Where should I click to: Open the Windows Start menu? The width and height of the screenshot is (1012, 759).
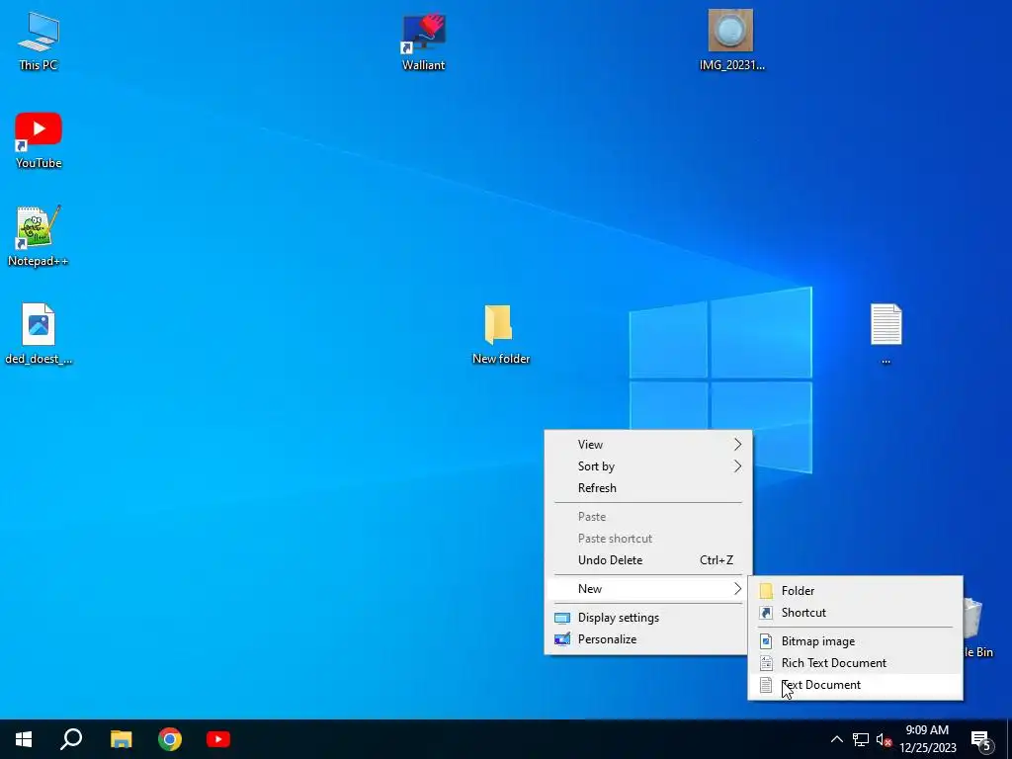pyautogui.click(x=24, y=739)
